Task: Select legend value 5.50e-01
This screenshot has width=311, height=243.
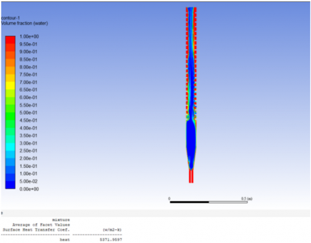Action: pos(29,105)
